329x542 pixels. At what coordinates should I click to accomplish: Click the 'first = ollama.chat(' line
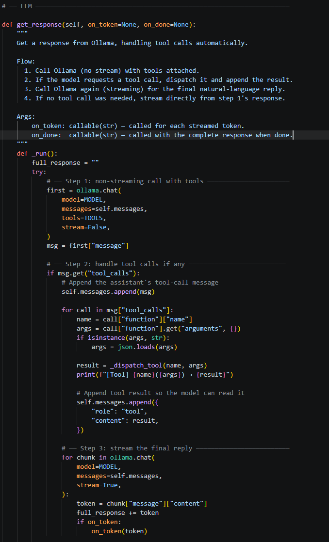coord(84,190)
